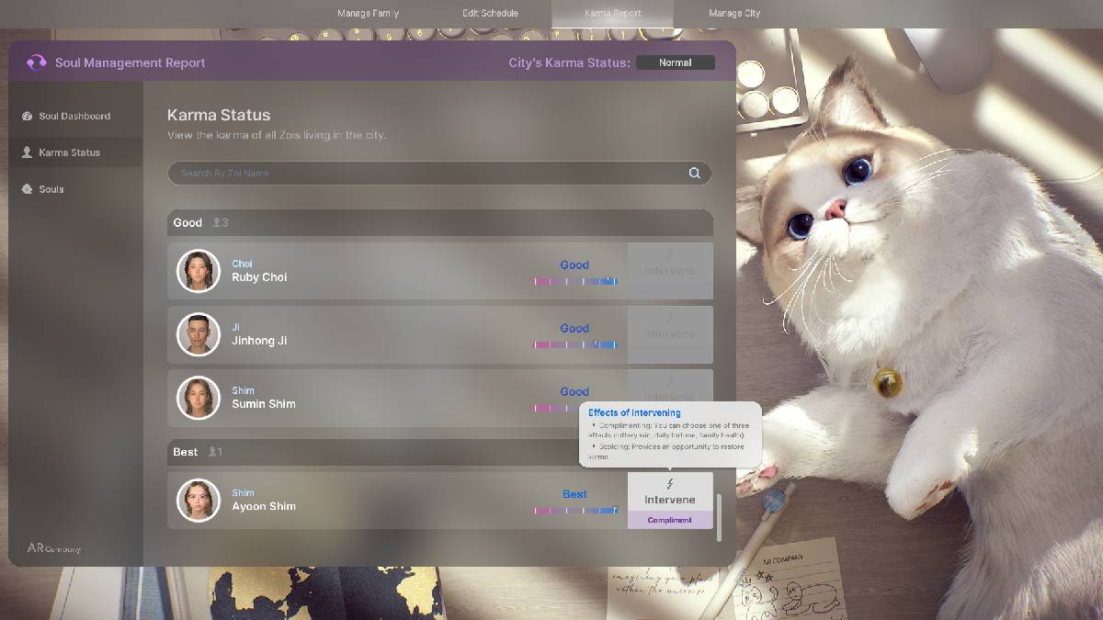Click the "Effects of Intervening" tooltip title

pos(635,413)
